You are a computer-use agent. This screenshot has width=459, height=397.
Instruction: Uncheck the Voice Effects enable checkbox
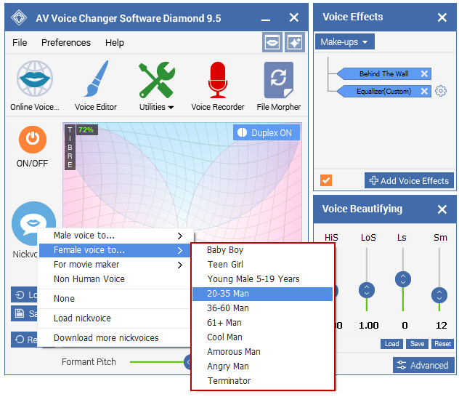coord(326,180)
